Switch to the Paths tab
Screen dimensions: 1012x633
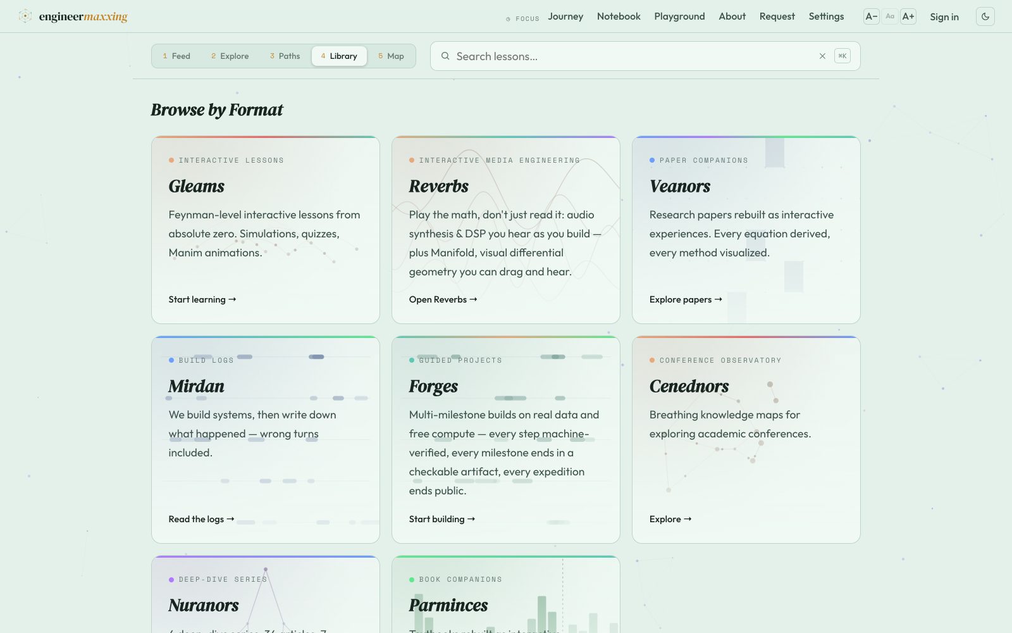(x=285, y=56)
